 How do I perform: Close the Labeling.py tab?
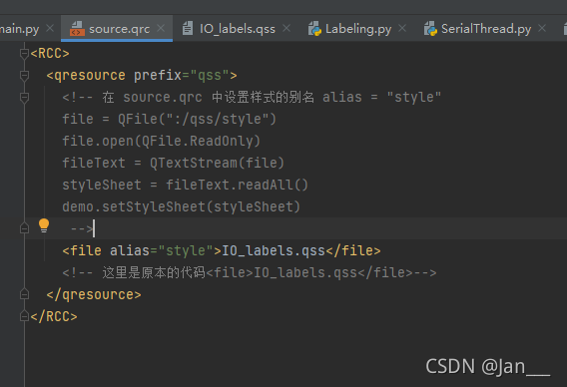402,28
